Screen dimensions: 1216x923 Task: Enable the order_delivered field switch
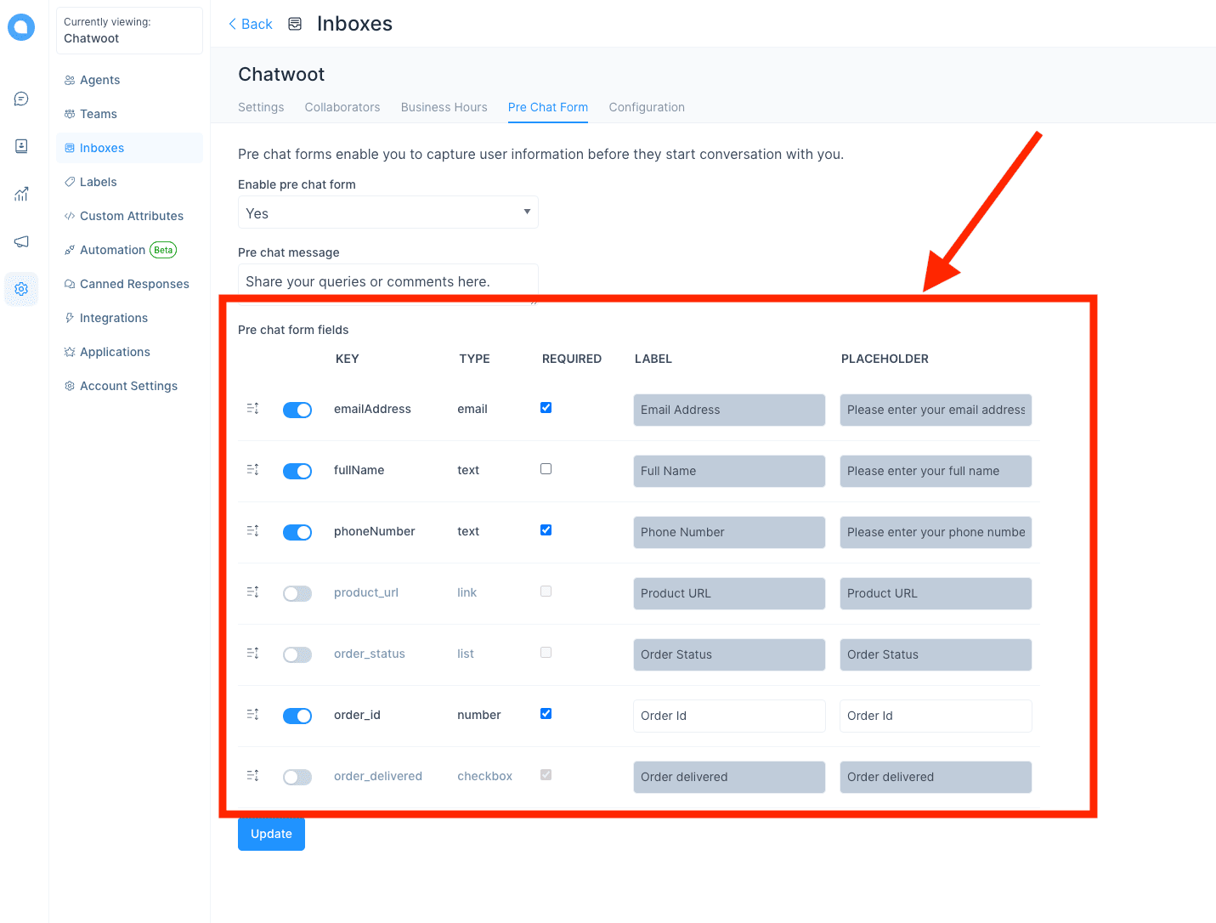tap(297, 778)
